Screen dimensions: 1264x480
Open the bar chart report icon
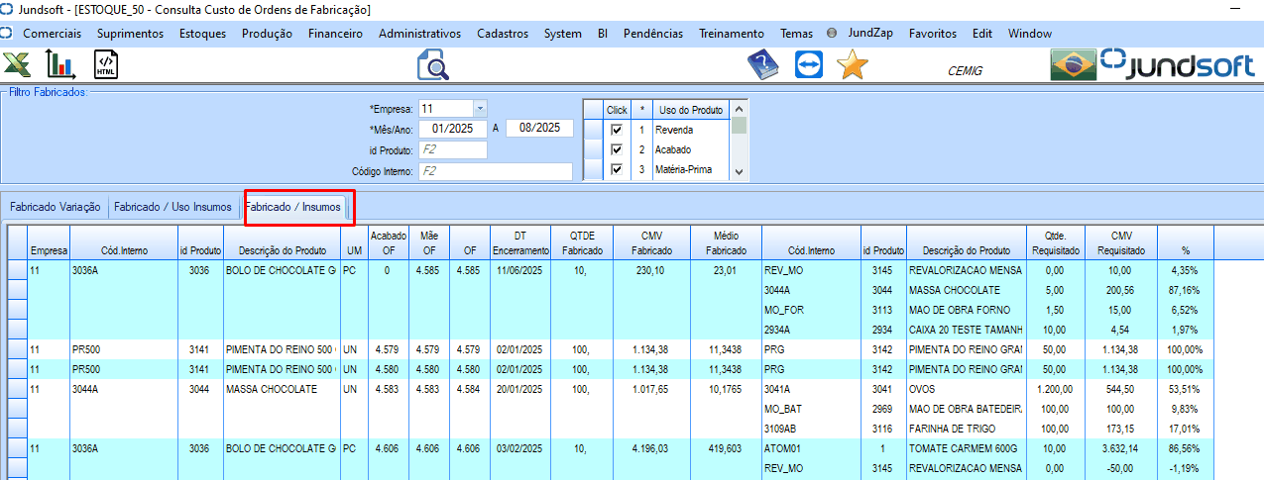(x=61, y=65)
